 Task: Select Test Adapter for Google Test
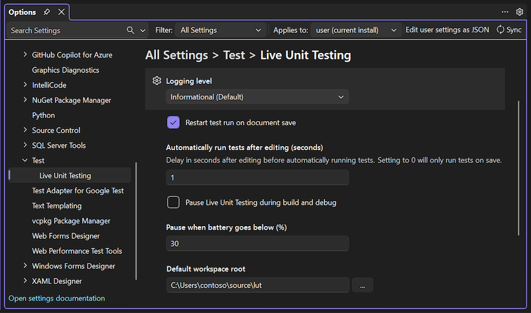point(78,191)
